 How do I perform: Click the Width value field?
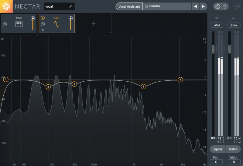pyautogui.click(x=234, y=162)
